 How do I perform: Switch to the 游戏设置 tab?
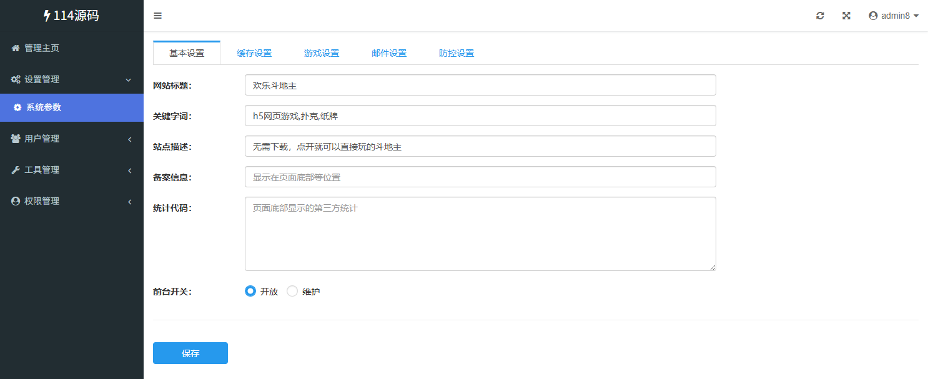click(322, 53)
